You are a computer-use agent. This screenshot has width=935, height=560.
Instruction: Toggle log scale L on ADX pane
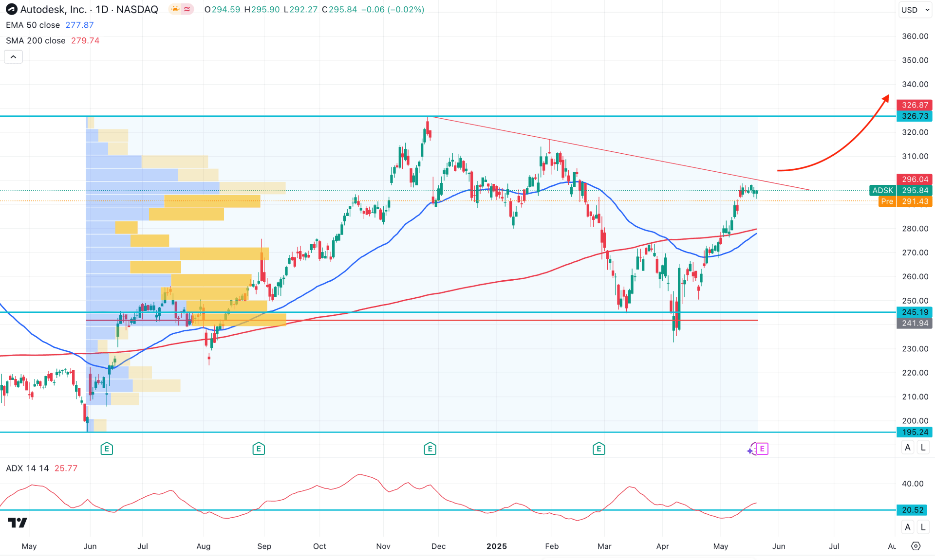coord(923,527)
